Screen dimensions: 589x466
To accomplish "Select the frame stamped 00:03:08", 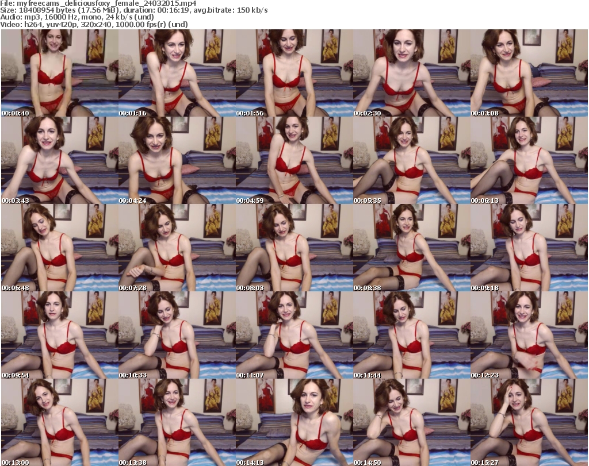I will click(x=529, y=73).
